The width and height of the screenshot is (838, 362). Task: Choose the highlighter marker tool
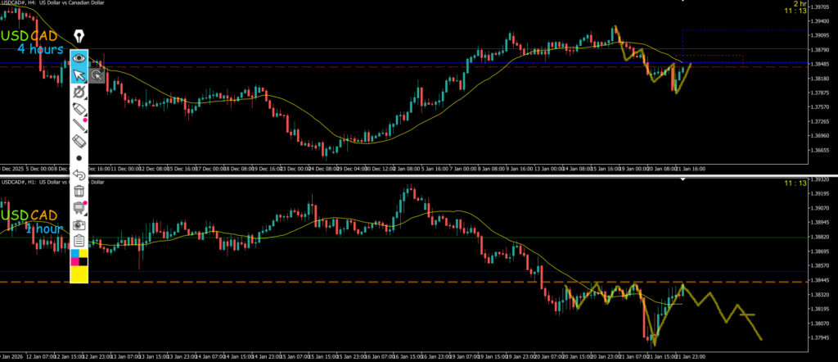(x=79, y=109)
